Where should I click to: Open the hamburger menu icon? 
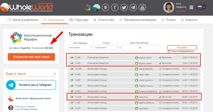click(191, 7)
